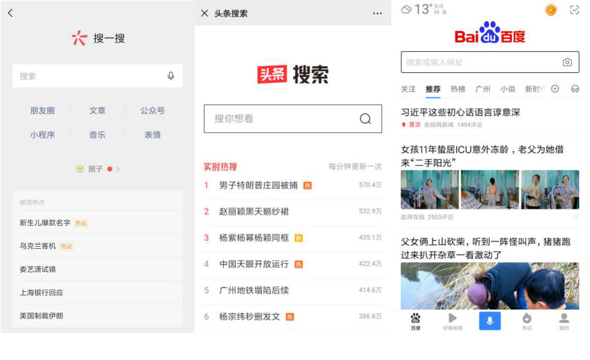Tap the weather cloud icon in Baidu

click(x=406, y=9)
